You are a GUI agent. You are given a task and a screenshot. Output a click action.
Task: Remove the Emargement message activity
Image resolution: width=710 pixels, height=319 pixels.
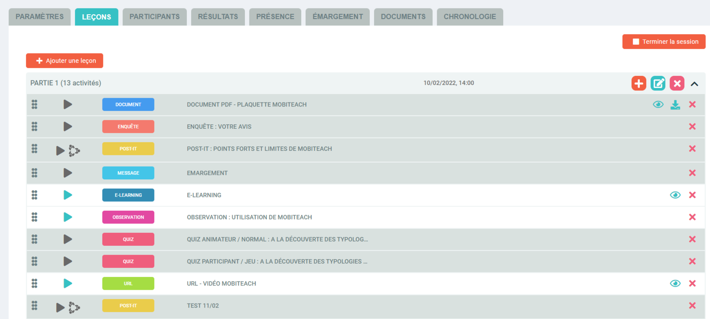tap(692, 173)
